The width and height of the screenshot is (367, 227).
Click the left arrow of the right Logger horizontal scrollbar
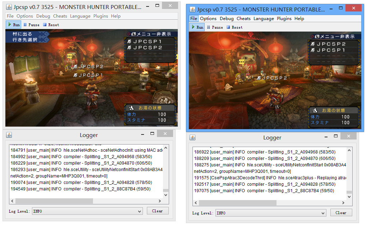point(196,203)
